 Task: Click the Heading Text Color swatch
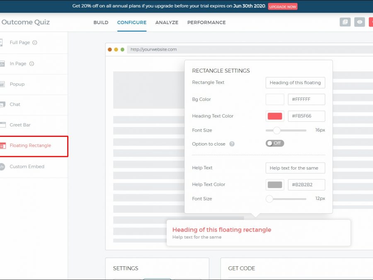click(275, 116)
